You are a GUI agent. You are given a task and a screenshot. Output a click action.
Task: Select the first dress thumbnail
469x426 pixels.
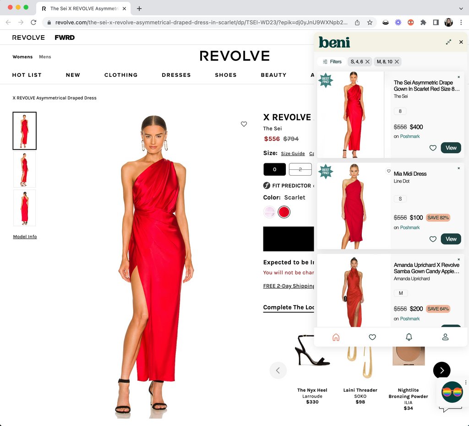pos(25,131)
